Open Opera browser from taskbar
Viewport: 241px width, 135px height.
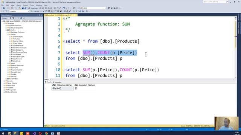click(x=40, y=133)
